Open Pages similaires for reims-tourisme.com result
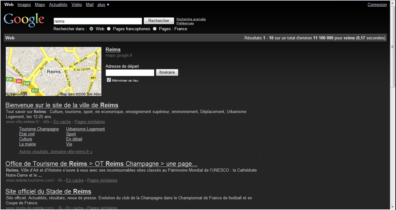 [102, 180]
